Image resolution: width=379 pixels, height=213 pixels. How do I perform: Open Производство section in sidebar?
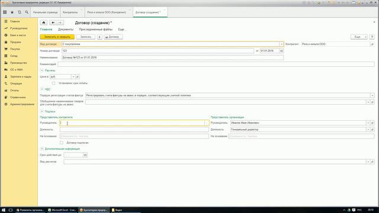click(18, 63)
